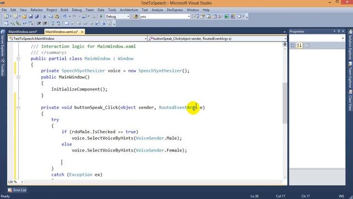
Task: Click the editor split-window handle above scrollbar
Action: (285, 44)
